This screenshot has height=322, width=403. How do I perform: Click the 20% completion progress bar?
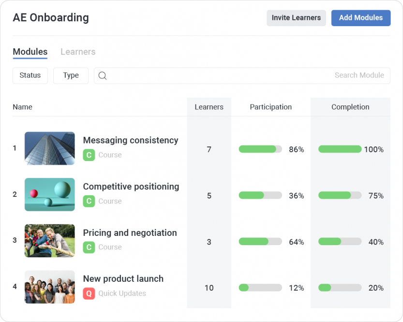coord(340,288)
